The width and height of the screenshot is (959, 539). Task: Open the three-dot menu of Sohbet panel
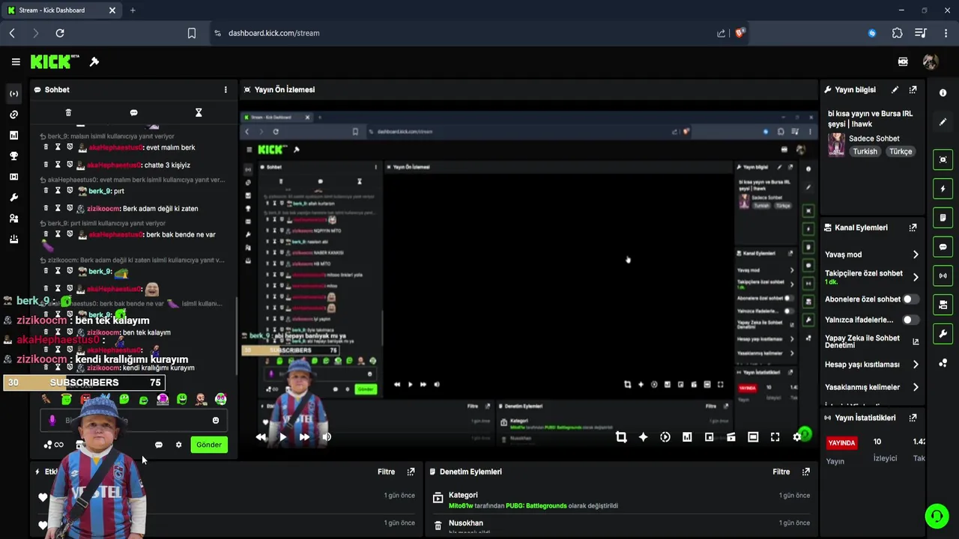pos(226,90)
